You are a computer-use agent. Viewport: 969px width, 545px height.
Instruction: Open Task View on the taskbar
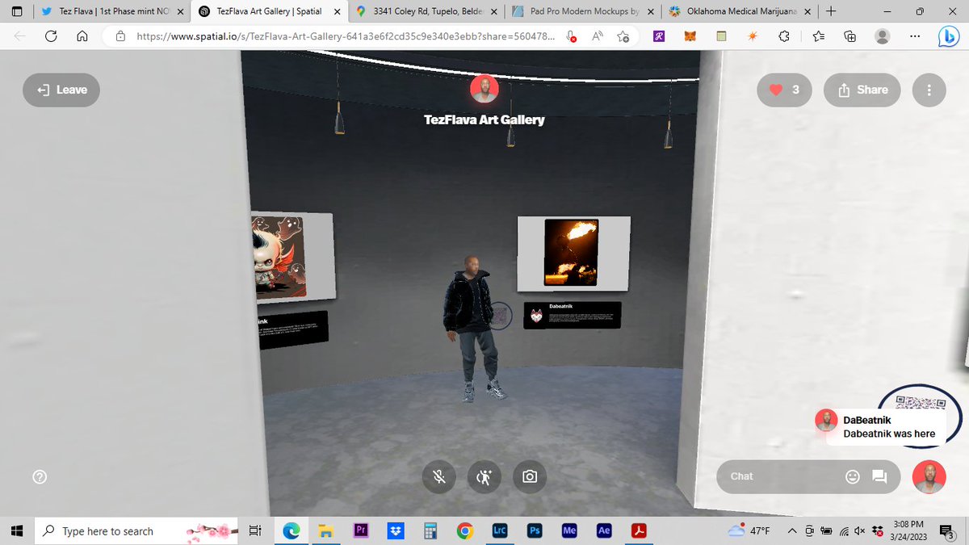click(x=255, y=530)
